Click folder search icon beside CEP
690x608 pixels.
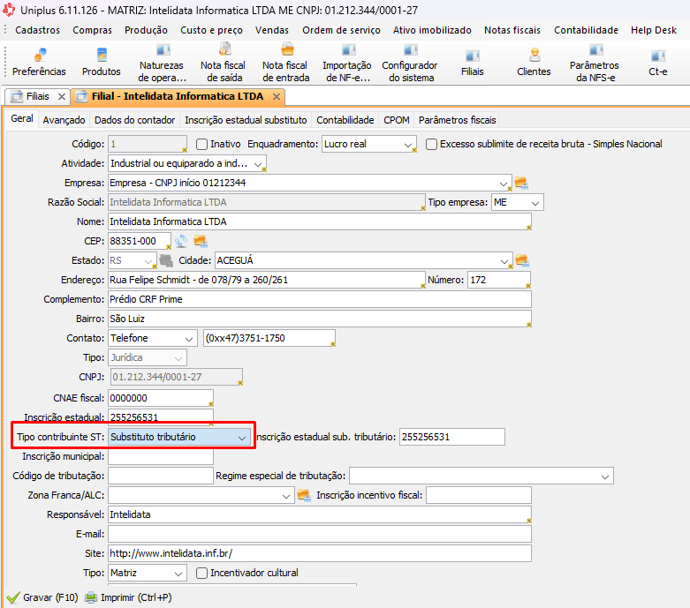click(201, 241)
